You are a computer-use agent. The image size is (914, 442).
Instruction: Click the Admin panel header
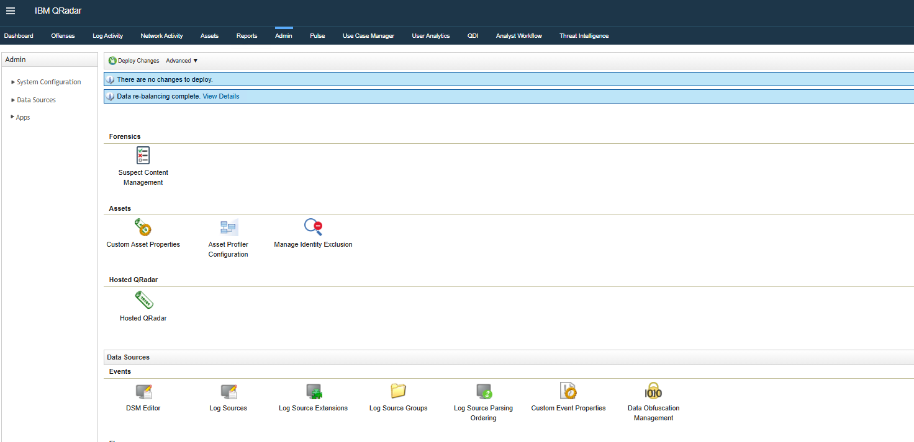[x=50, y=60]
